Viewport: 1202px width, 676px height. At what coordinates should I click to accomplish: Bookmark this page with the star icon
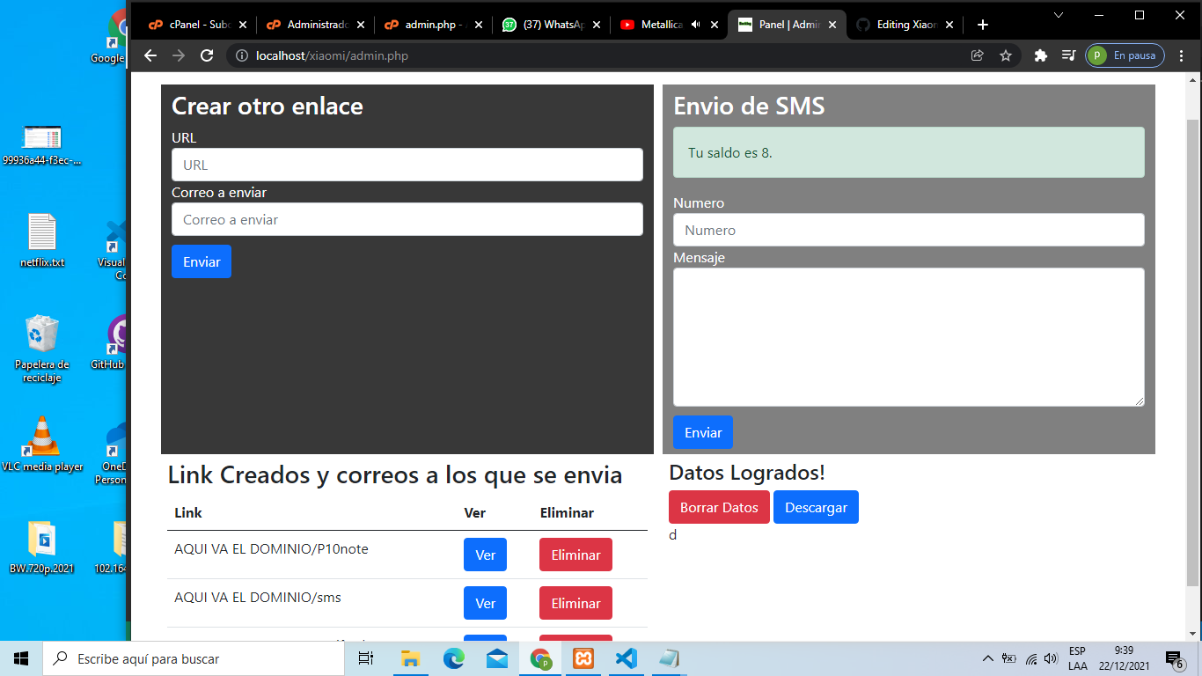pos(1006,55)
